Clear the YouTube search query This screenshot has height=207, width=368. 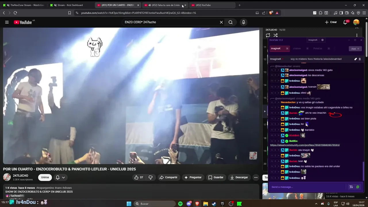(221, 22)
